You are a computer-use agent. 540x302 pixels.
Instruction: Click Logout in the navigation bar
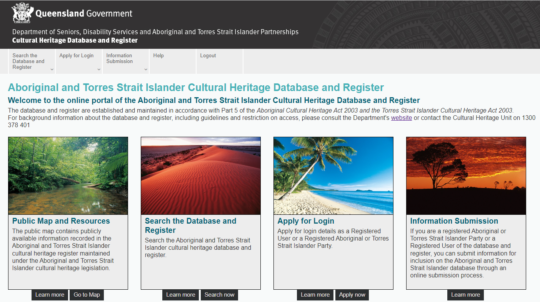[x=220, y=61]
